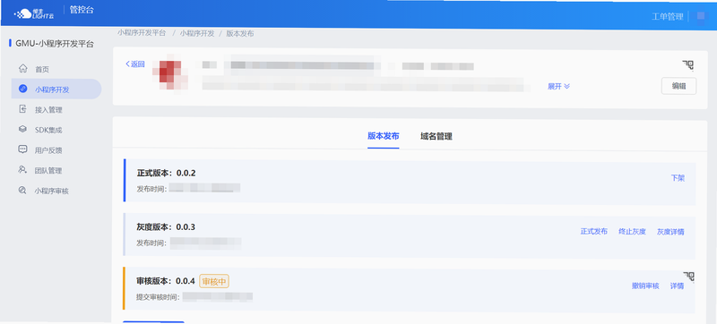The height and width of the screenshot is (324, 717).
Task: Click 正式发布 for 灰度版本 0.0.3
Action: pos(594,231)
